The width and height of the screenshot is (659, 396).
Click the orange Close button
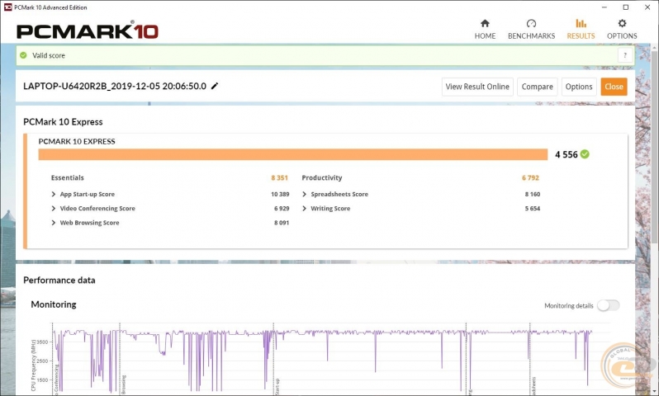(x=614, y=87)
